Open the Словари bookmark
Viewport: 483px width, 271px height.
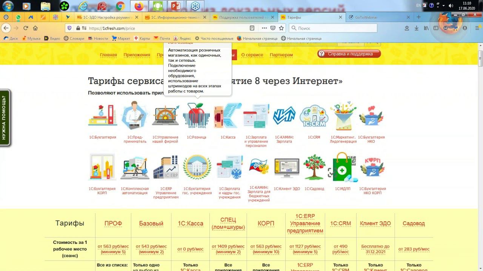pos(74,38)
